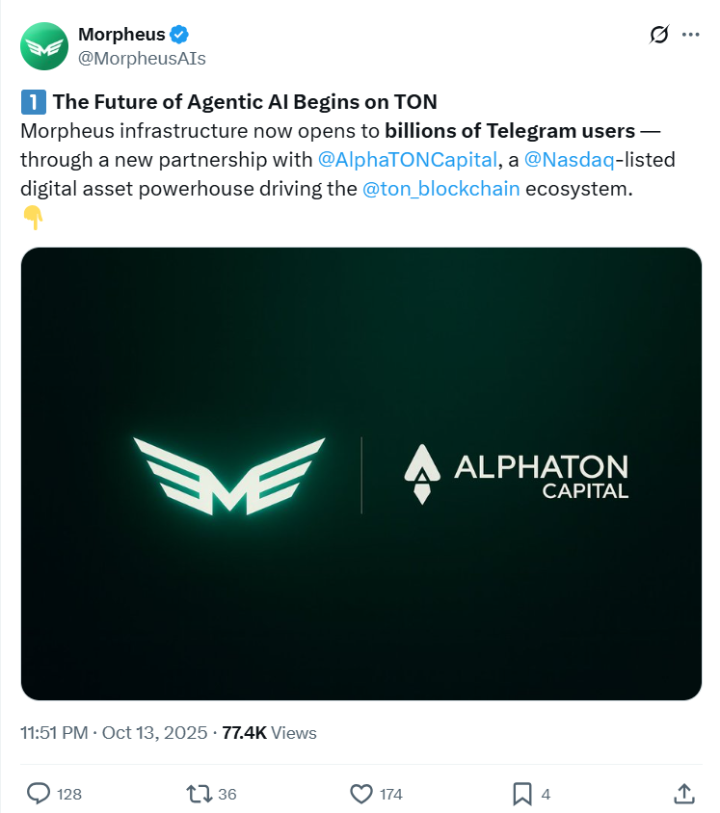Open the @AlphaTONCapital mention link
The width and height of the screenshot is (720, 813).
pos(407,159)
